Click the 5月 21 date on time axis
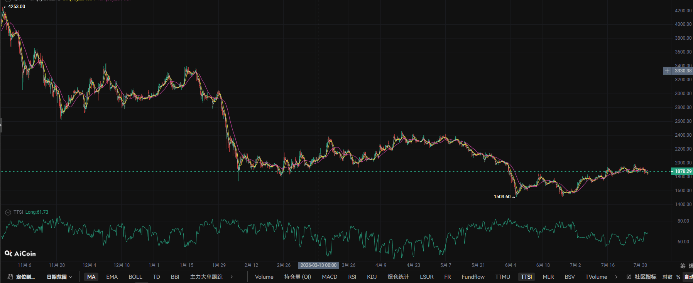693x283 pixels. coord(478,265)
